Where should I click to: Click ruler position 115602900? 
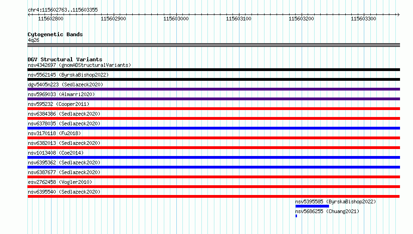point(113,19)
